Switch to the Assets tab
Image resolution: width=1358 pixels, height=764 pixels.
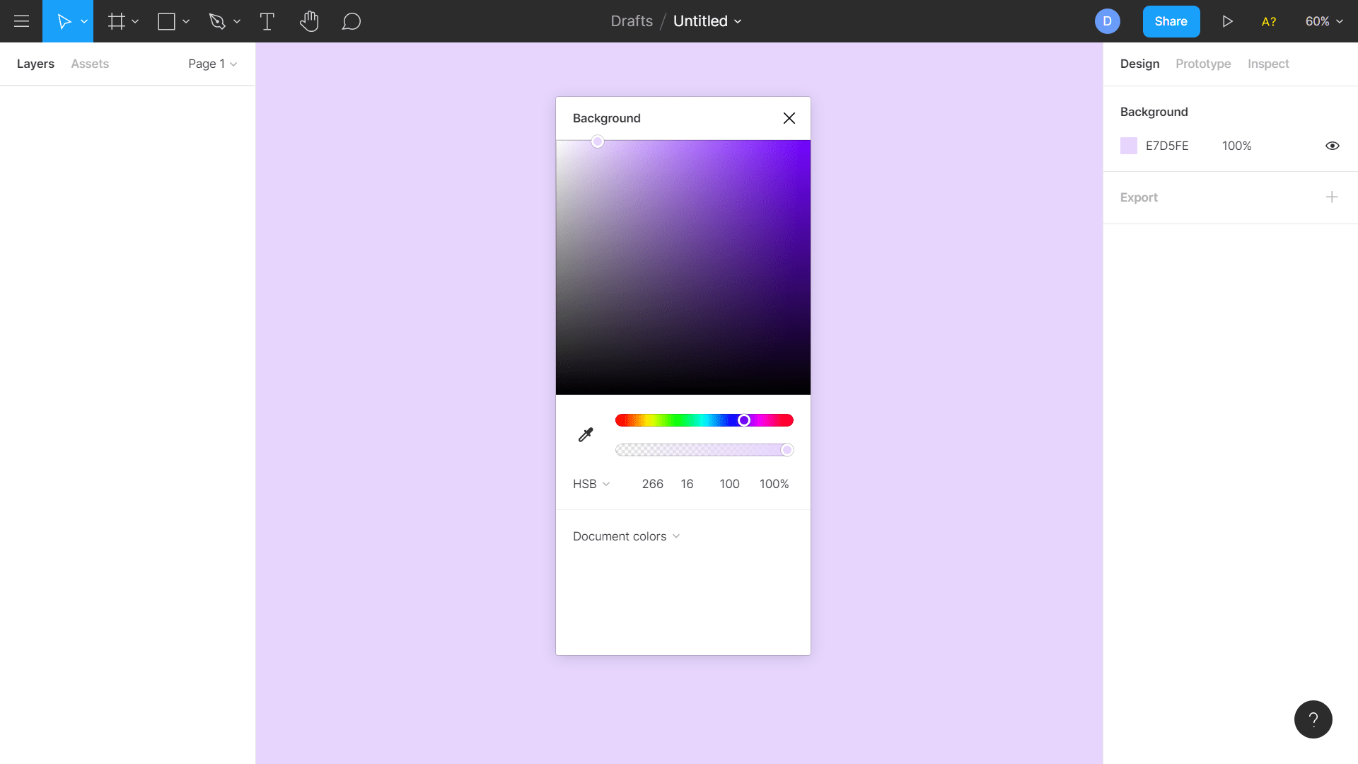coord(90,64)
